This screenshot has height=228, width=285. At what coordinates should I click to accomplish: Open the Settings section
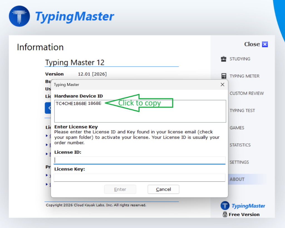(239, 162)
